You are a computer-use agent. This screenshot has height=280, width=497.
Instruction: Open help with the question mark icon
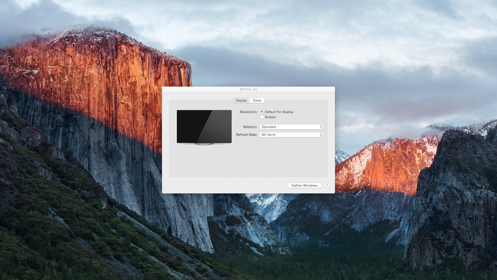click(327, 186)
